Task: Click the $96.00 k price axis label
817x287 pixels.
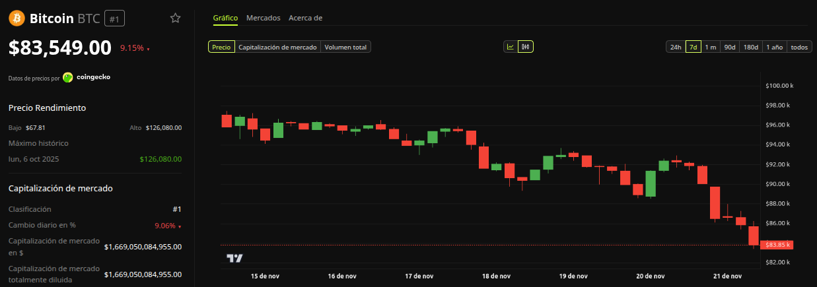Action: [x=779, y=125]
